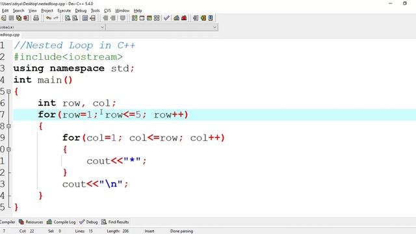Click the '#include<iostream>' line
The width and height of the screenshot is (416, 234).
click(x=68, y=57)
